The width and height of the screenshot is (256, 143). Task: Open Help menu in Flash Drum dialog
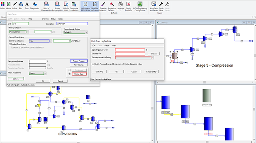[x=30, y=19]
